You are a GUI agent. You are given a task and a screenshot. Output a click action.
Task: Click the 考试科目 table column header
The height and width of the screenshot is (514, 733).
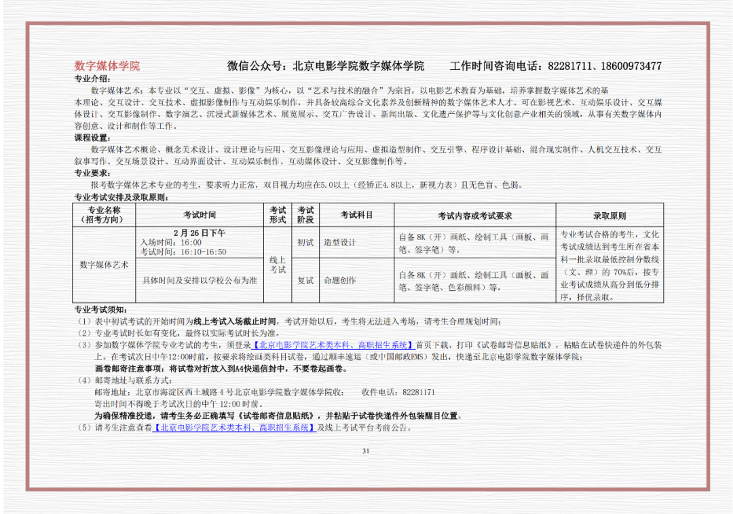[x=357, y=215]
